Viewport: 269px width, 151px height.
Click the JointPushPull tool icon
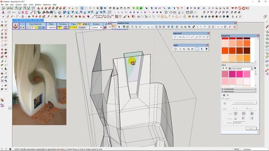coord(16,26)
